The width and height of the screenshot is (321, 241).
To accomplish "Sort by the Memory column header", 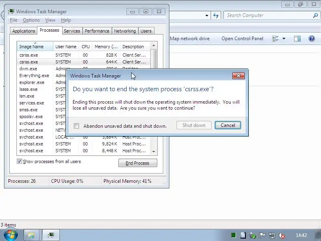I will click(106, 47).
